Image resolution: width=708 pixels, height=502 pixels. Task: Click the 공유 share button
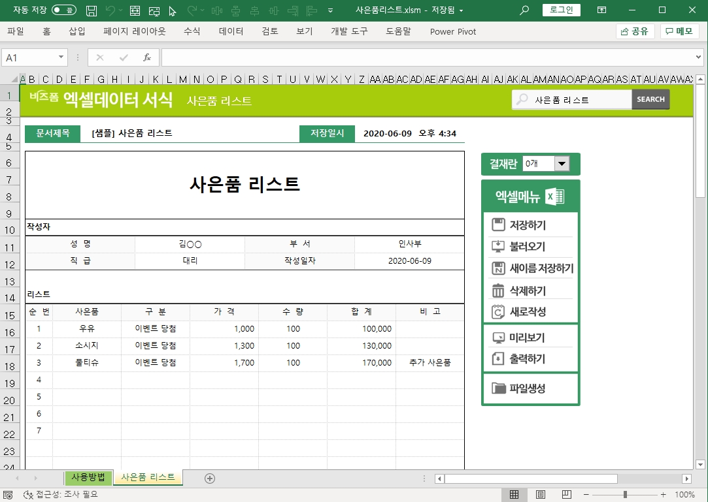(x=635, y=31)
